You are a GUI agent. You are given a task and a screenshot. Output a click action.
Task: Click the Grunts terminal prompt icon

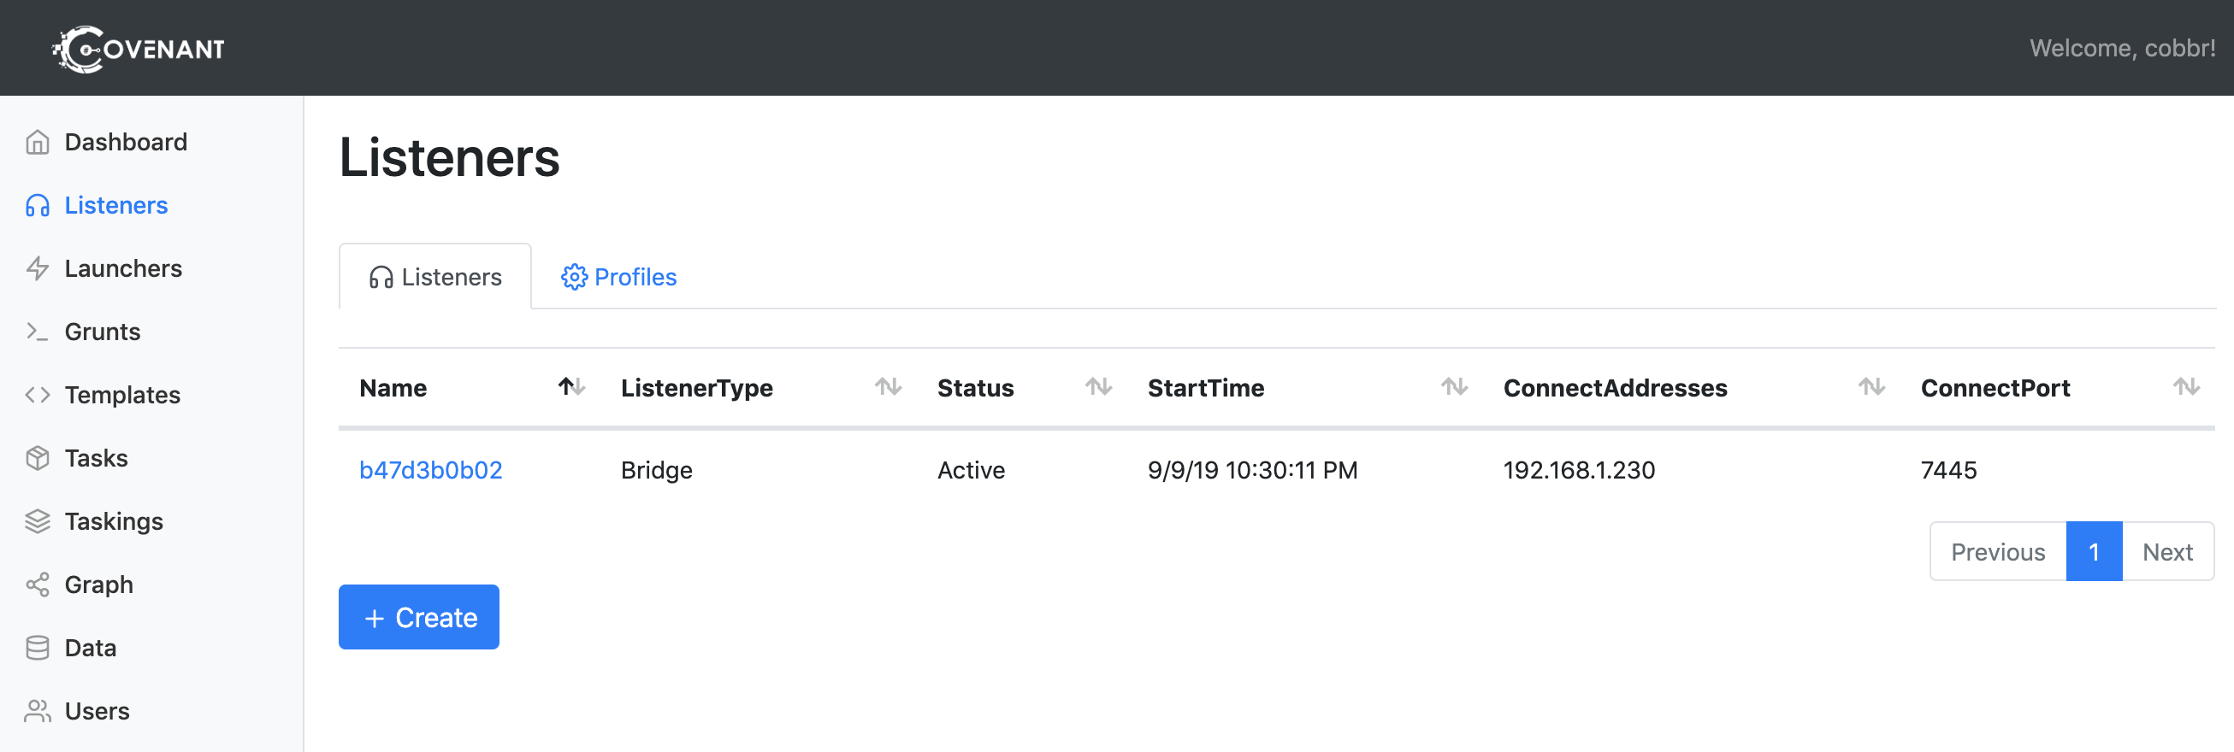click(x=38, y=332)
